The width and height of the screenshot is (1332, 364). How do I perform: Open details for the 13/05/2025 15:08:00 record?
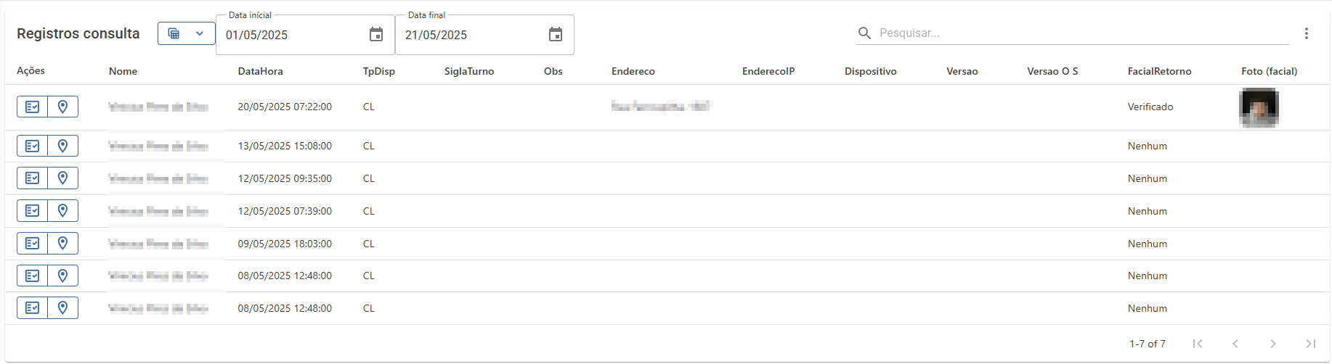click(x=32, y=146)
